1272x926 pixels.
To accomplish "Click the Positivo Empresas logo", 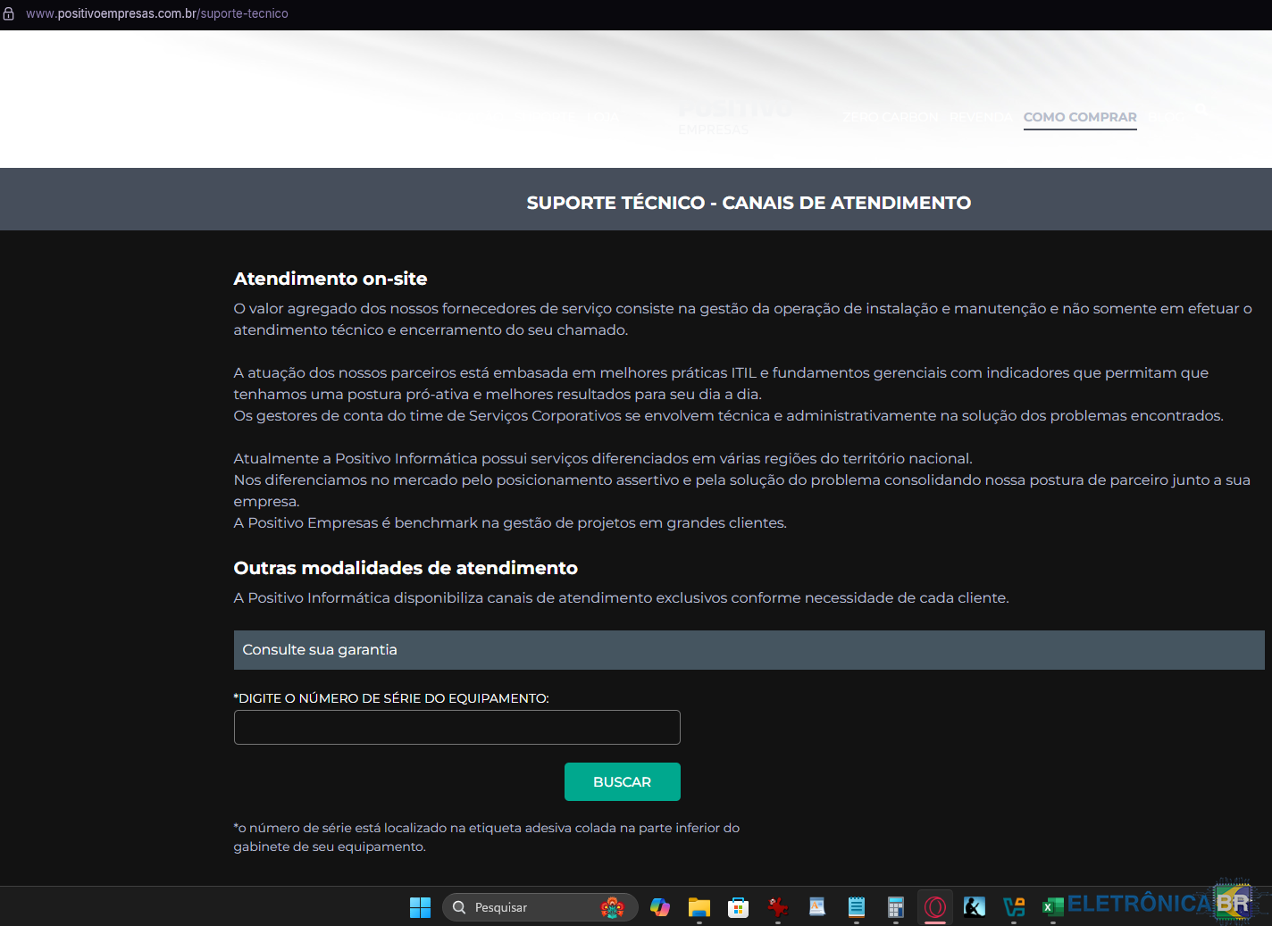I will click(x=734, y=117).
